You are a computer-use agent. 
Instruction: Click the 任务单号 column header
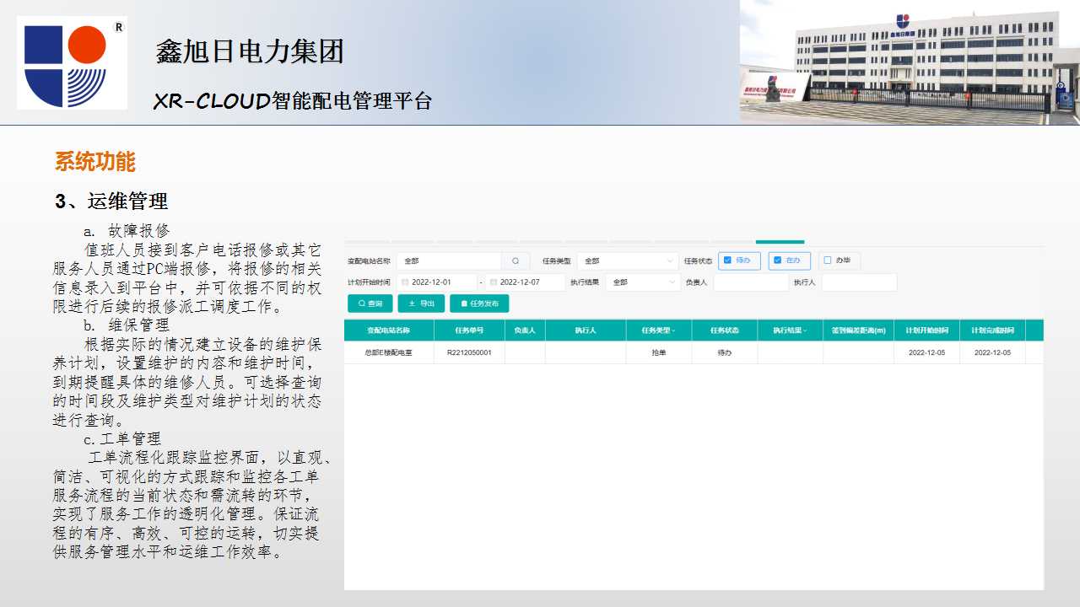pos(469,330)
